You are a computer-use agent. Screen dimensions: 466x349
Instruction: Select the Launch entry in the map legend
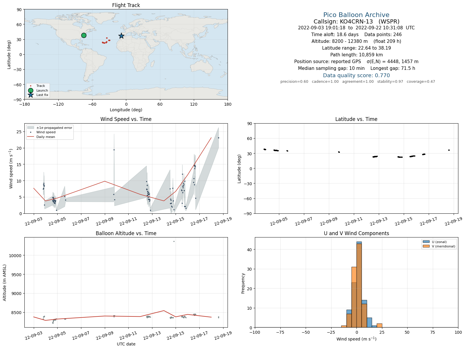(x=38, y=90)
